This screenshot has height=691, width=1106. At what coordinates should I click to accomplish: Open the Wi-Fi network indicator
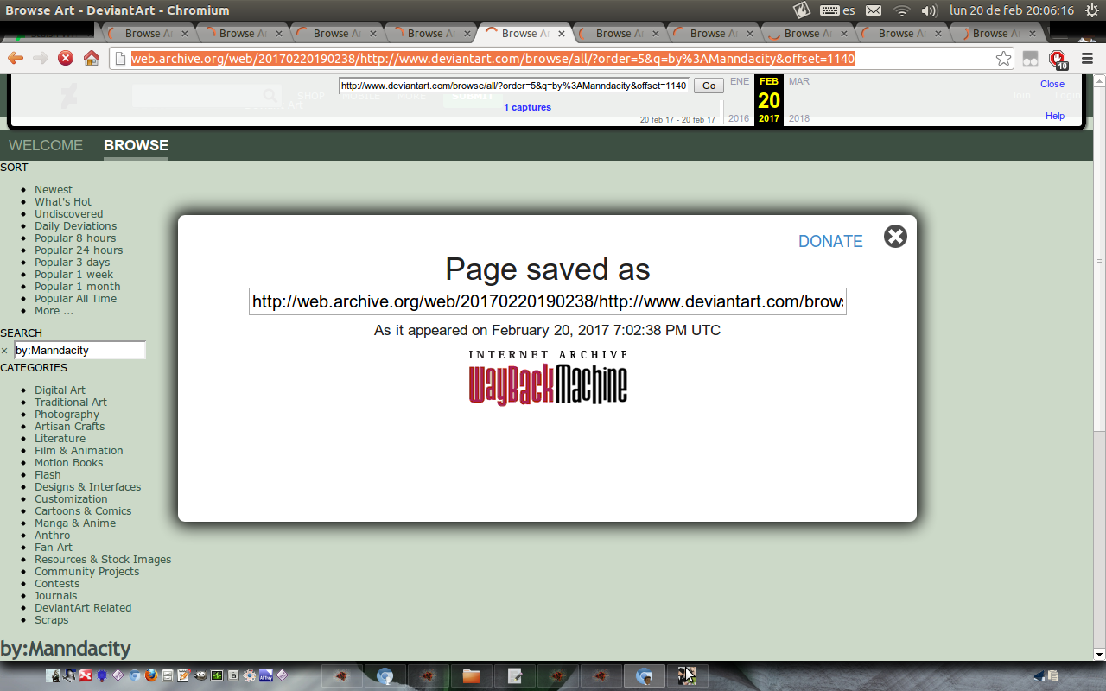(x=902, y=10)
